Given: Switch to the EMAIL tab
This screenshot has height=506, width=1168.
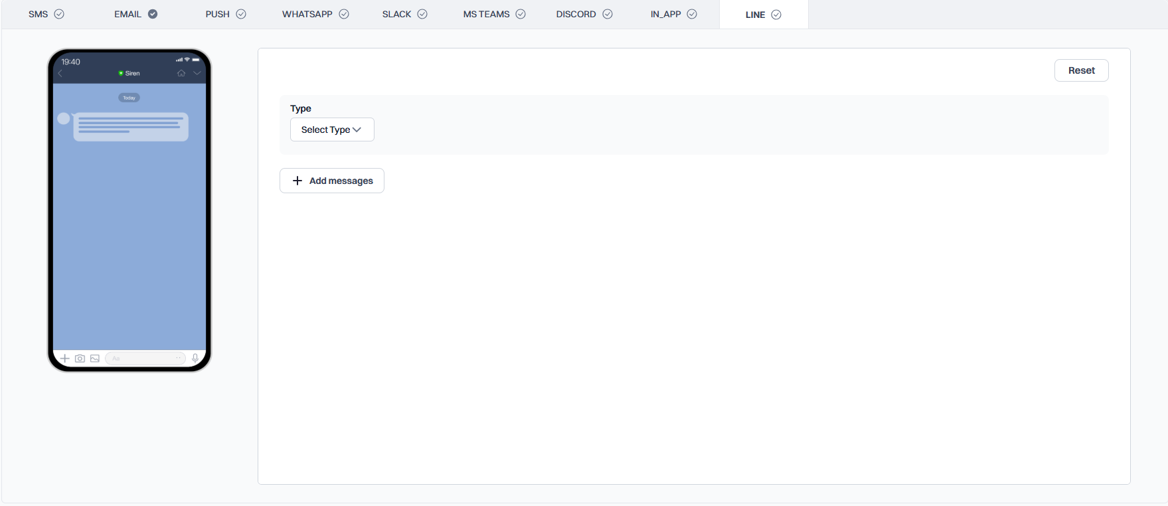Looking at the screenshot, I should click(135, 14).
